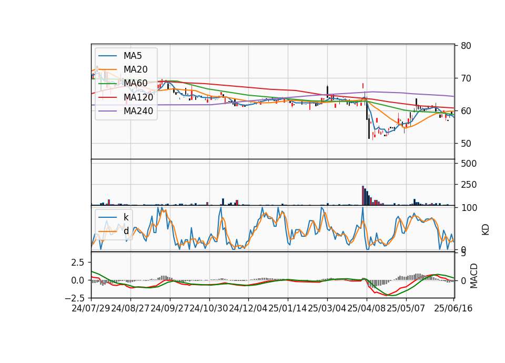Click the KD axis title

pos(486,229)
